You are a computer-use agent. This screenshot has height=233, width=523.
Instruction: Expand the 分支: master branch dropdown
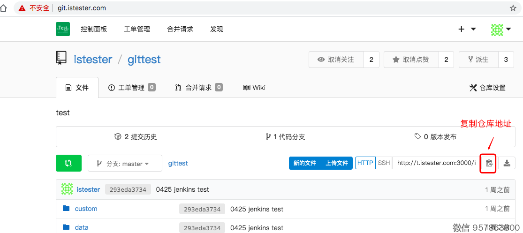coord(124,164)
